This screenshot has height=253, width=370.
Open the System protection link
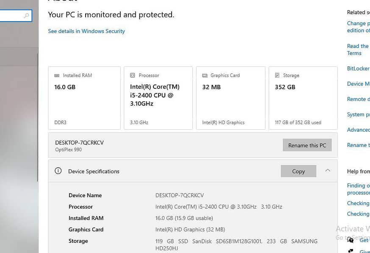tap(359, 114)
